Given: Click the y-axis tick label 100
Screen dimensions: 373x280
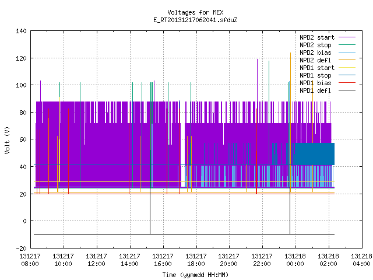Looking at the screenshot, I should pyautogui.click(x=21, y=85).
